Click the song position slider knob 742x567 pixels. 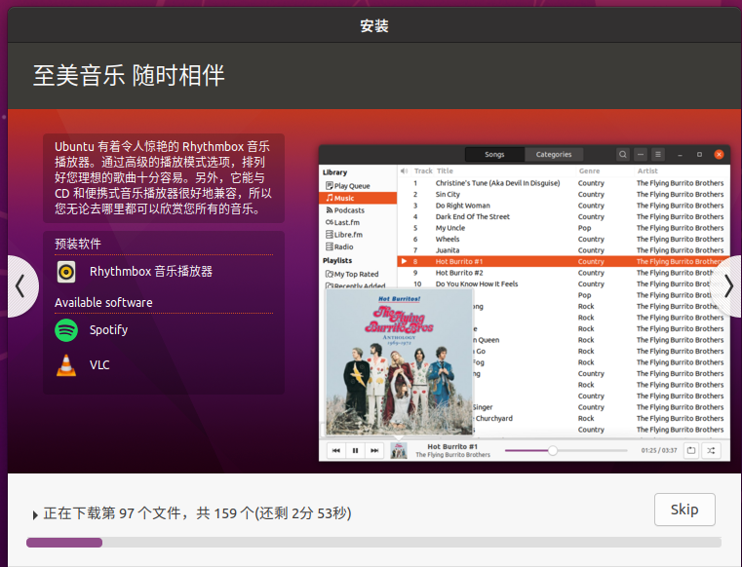pyautogui.click(x=553, y=451)
